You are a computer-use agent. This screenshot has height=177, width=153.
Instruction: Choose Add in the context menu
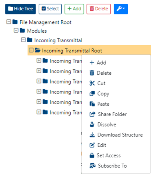coord(116,63)
